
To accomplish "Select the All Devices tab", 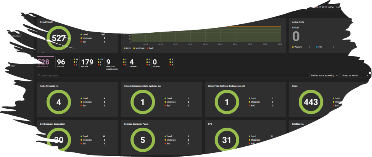I will coord(43,63).
